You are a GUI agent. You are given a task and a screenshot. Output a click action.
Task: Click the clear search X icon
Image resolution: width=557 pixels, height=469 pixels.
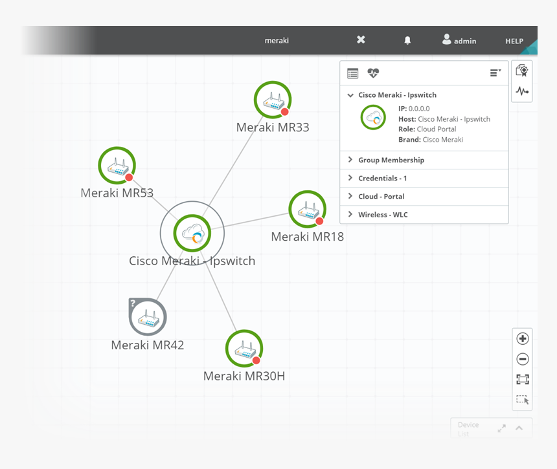click(361, 39)
